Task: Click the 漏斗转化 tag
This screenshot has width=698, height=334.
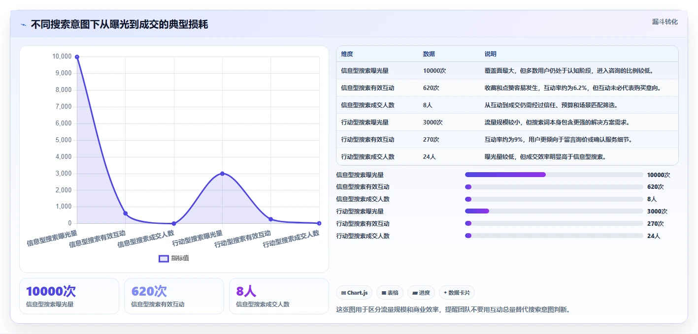Action: pyautogui.click(x=665, y=22)
